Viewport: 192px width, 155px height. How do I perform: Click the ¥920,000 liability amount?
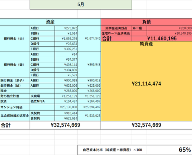tap(170, 28)
